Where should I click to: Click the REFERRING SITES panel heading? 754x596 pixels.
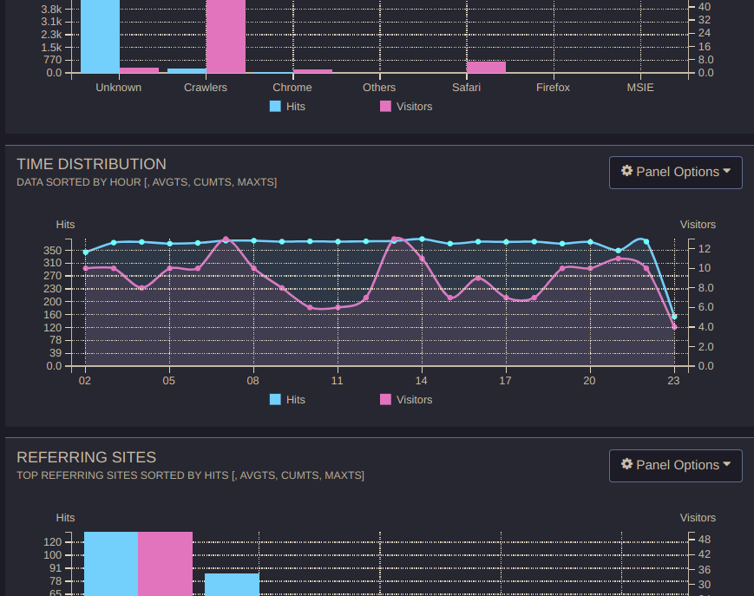point(86,457)
